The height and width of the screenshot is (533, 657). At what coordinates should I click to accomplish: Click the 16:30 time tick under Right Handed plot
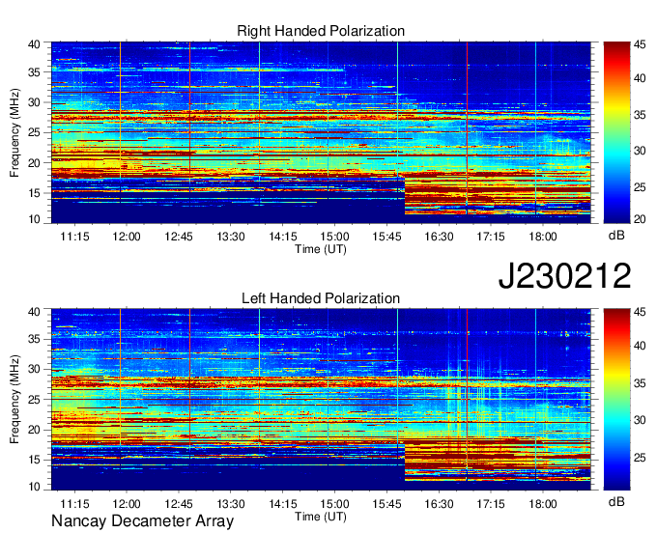coord(439,237)
